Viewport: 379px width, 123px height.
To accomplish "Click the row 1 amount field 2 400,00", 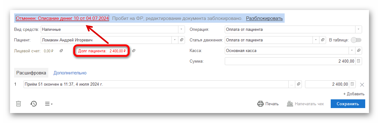I will click(327, 84).
